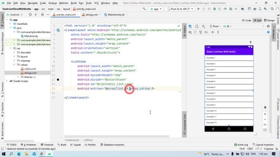Image resolution: width=280 pixels, height=157 pixels.
Task: Open the Database Inspector tool window
Action: coord(112,145)
